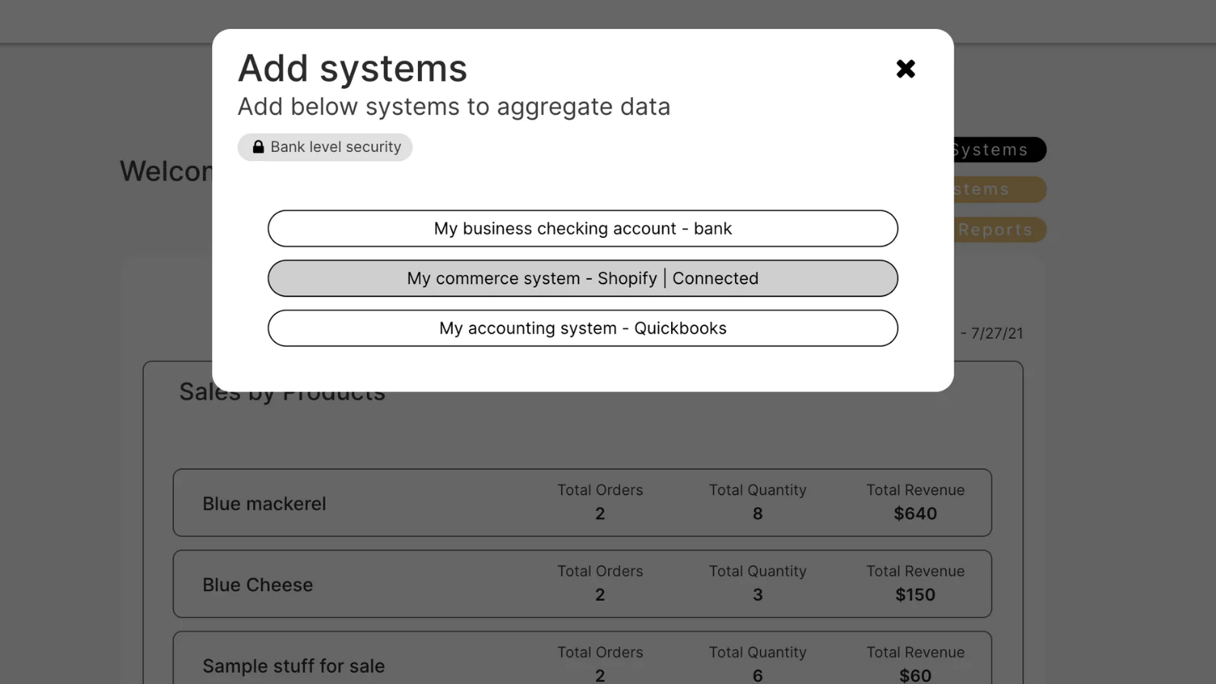Open the Blue Cheese product row
This screenshot has width=1216, height=684.
click(x=582, y=584)
